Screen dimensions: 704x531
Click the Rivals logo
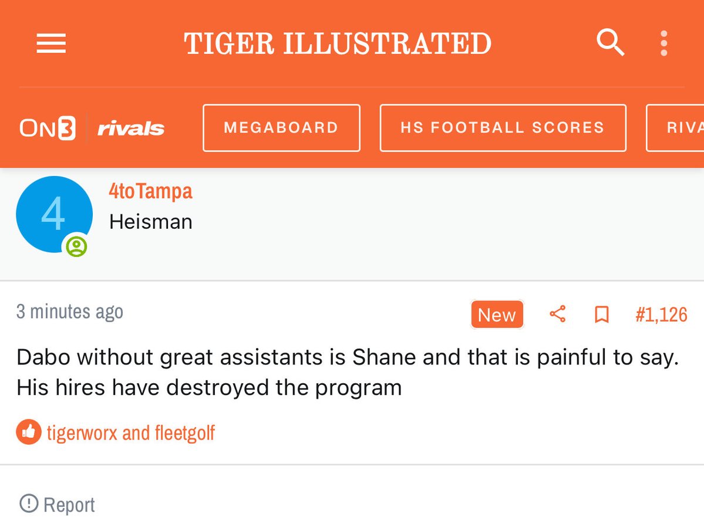(x=131, y=128)
